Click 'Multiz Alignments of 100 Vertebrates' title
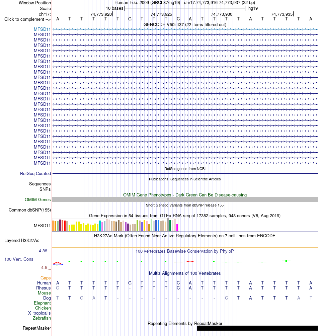 click(185, 273)
